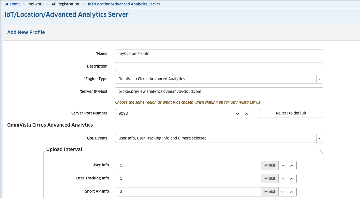Screen dimensions: 360x198
Task: Click the Server Port Number label
Action: [89, 113]
